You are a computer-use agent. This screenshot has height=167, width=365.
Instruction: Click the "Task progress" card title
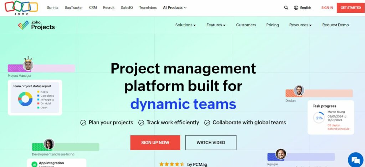coord(324,106)
